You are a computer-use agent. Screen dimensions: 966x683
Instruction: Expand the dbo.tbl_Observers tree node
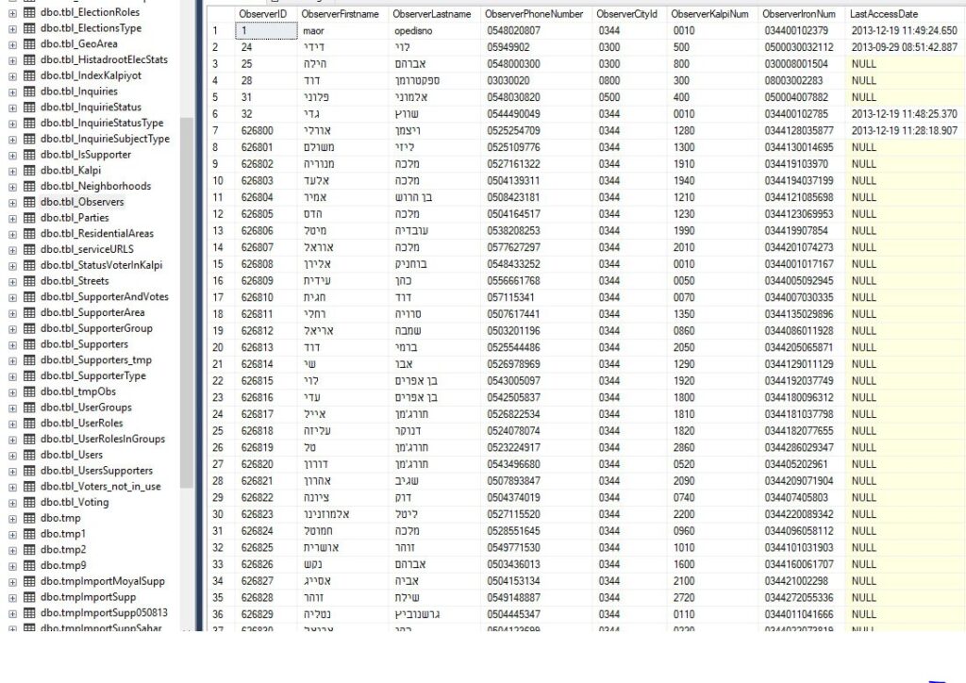click(x=12, y=202)
